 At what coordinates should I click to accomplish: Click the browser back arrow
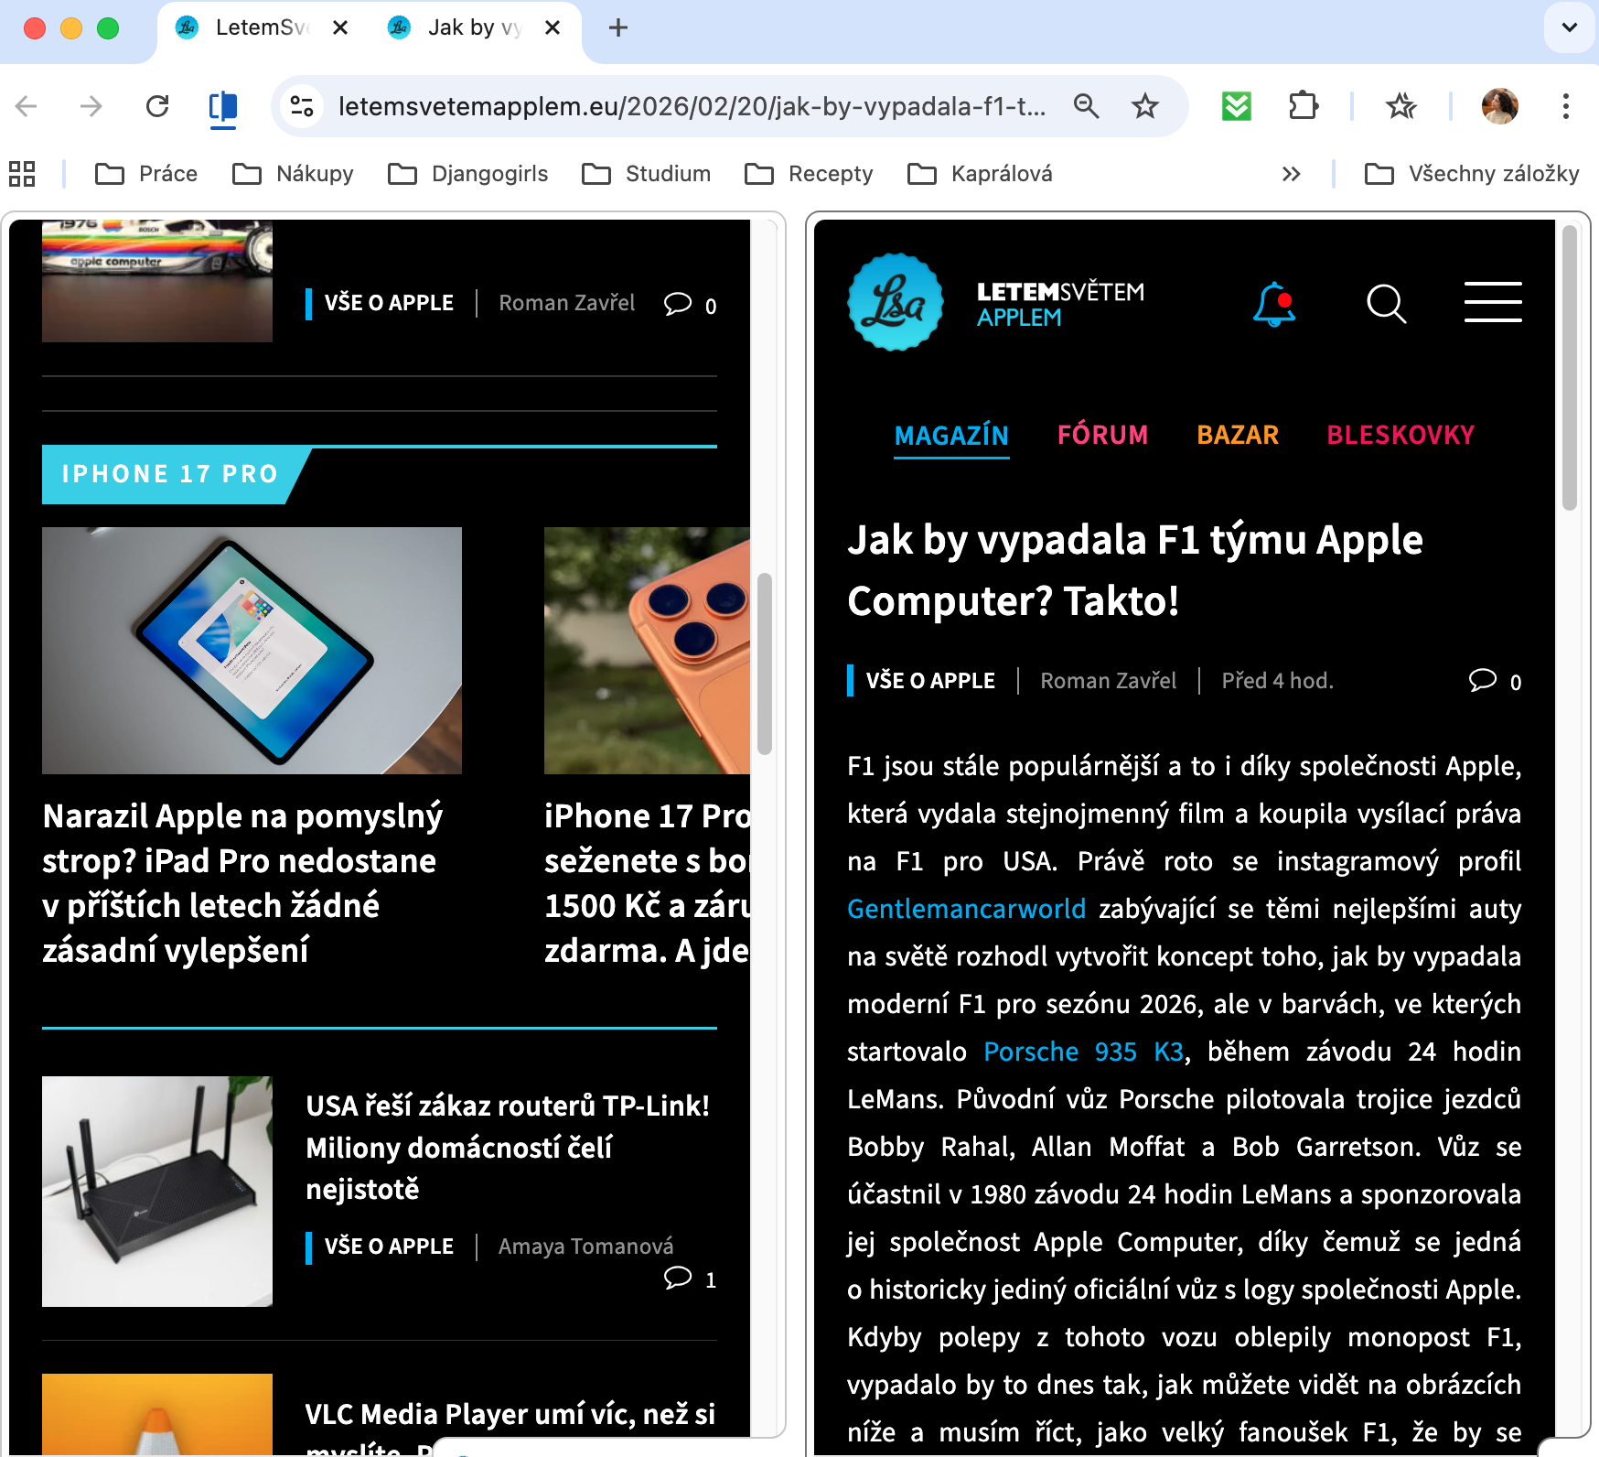pos(27,106)
